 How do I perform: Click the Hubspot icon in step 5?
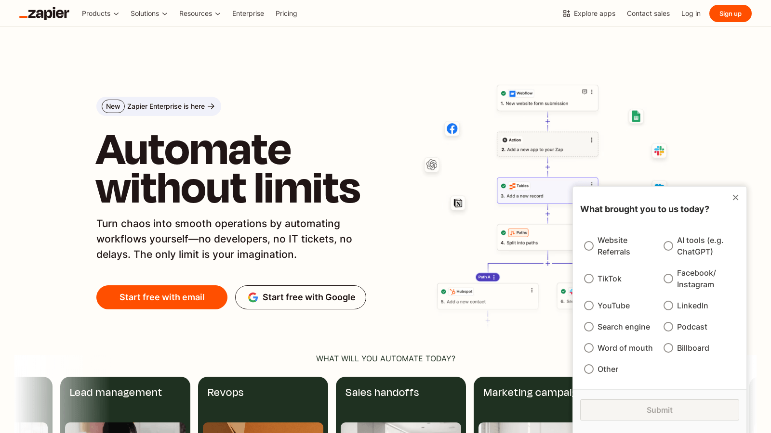click(x=452, y=292)
